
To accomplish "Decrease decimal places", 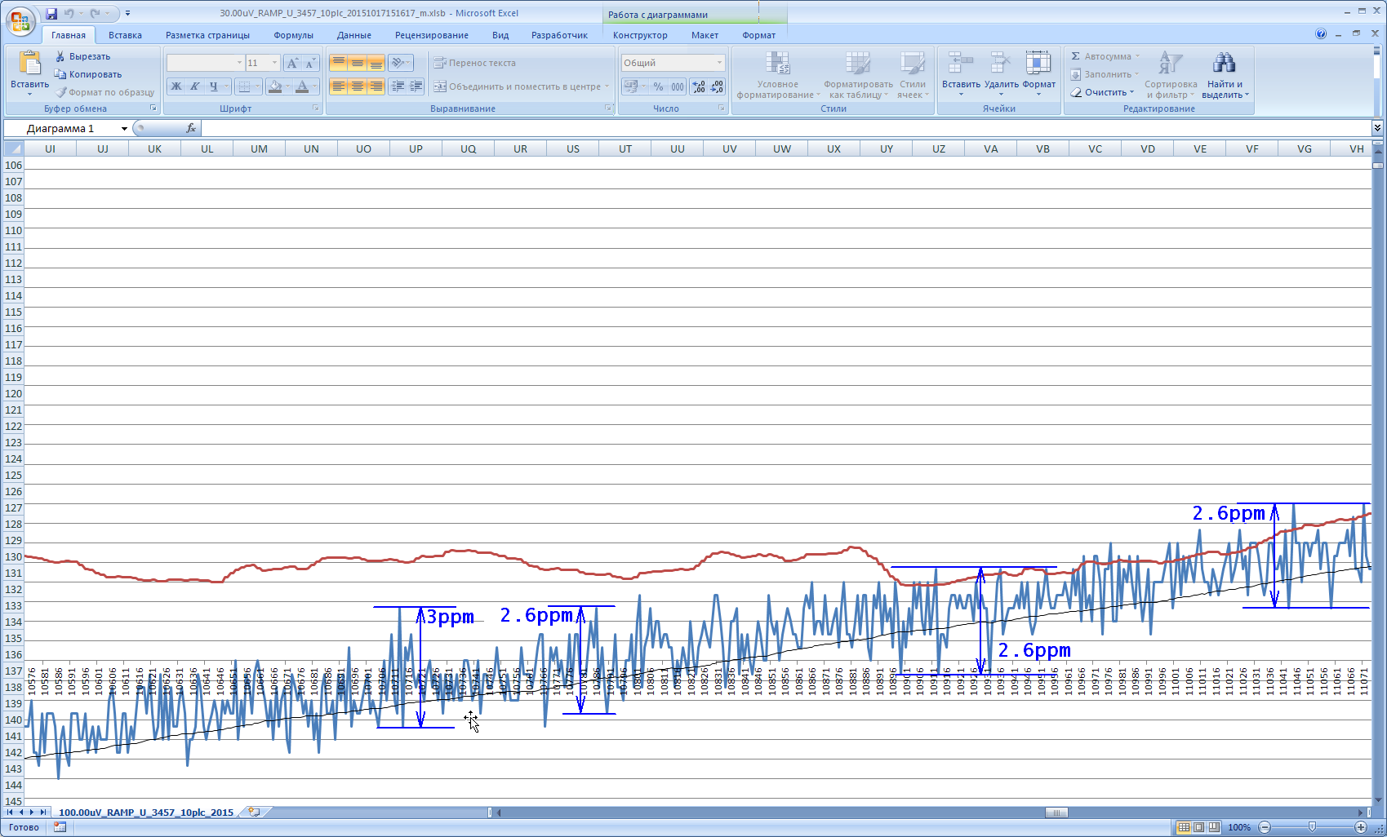I will coord(718,86).
